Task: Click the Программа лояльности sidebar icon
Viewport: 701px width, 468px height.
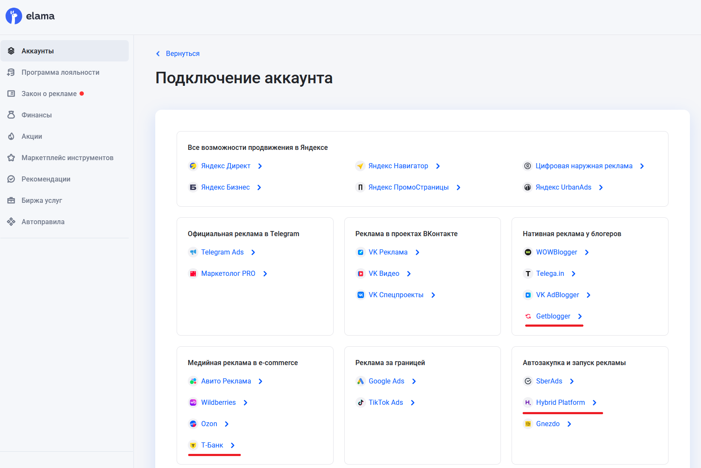Action: (12, 72)
